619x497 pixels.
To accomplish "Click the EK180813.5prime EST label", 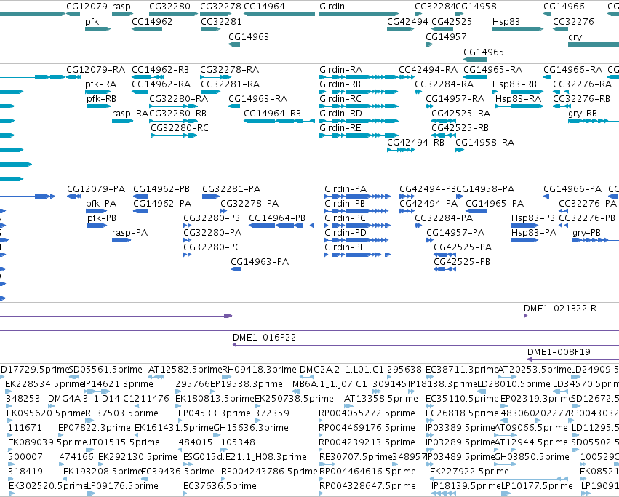I will tap(215, 398).
